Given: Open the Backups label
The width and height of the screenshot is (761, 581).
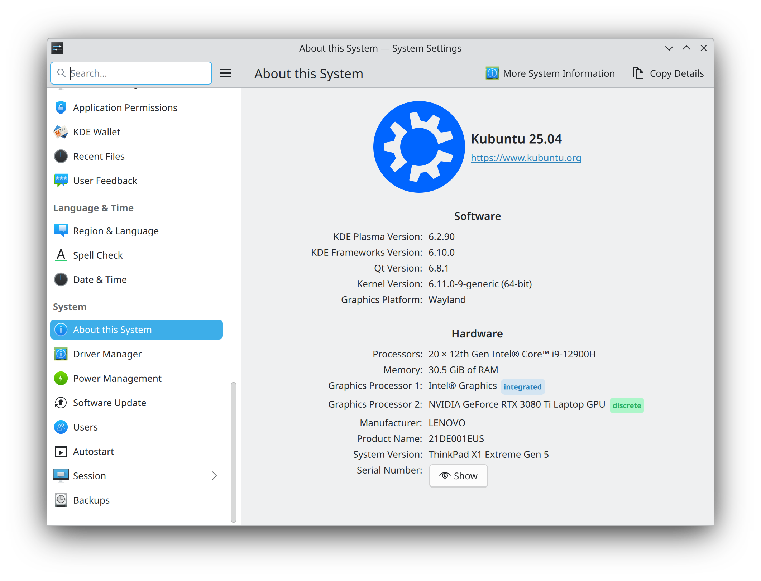Looking at the screenshot, I should point(91,500).
